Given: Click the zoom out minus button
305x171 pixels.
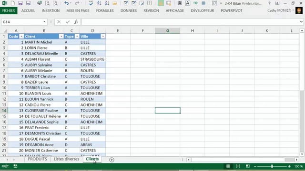Looking at the screenshot, I should coord(255,166).
